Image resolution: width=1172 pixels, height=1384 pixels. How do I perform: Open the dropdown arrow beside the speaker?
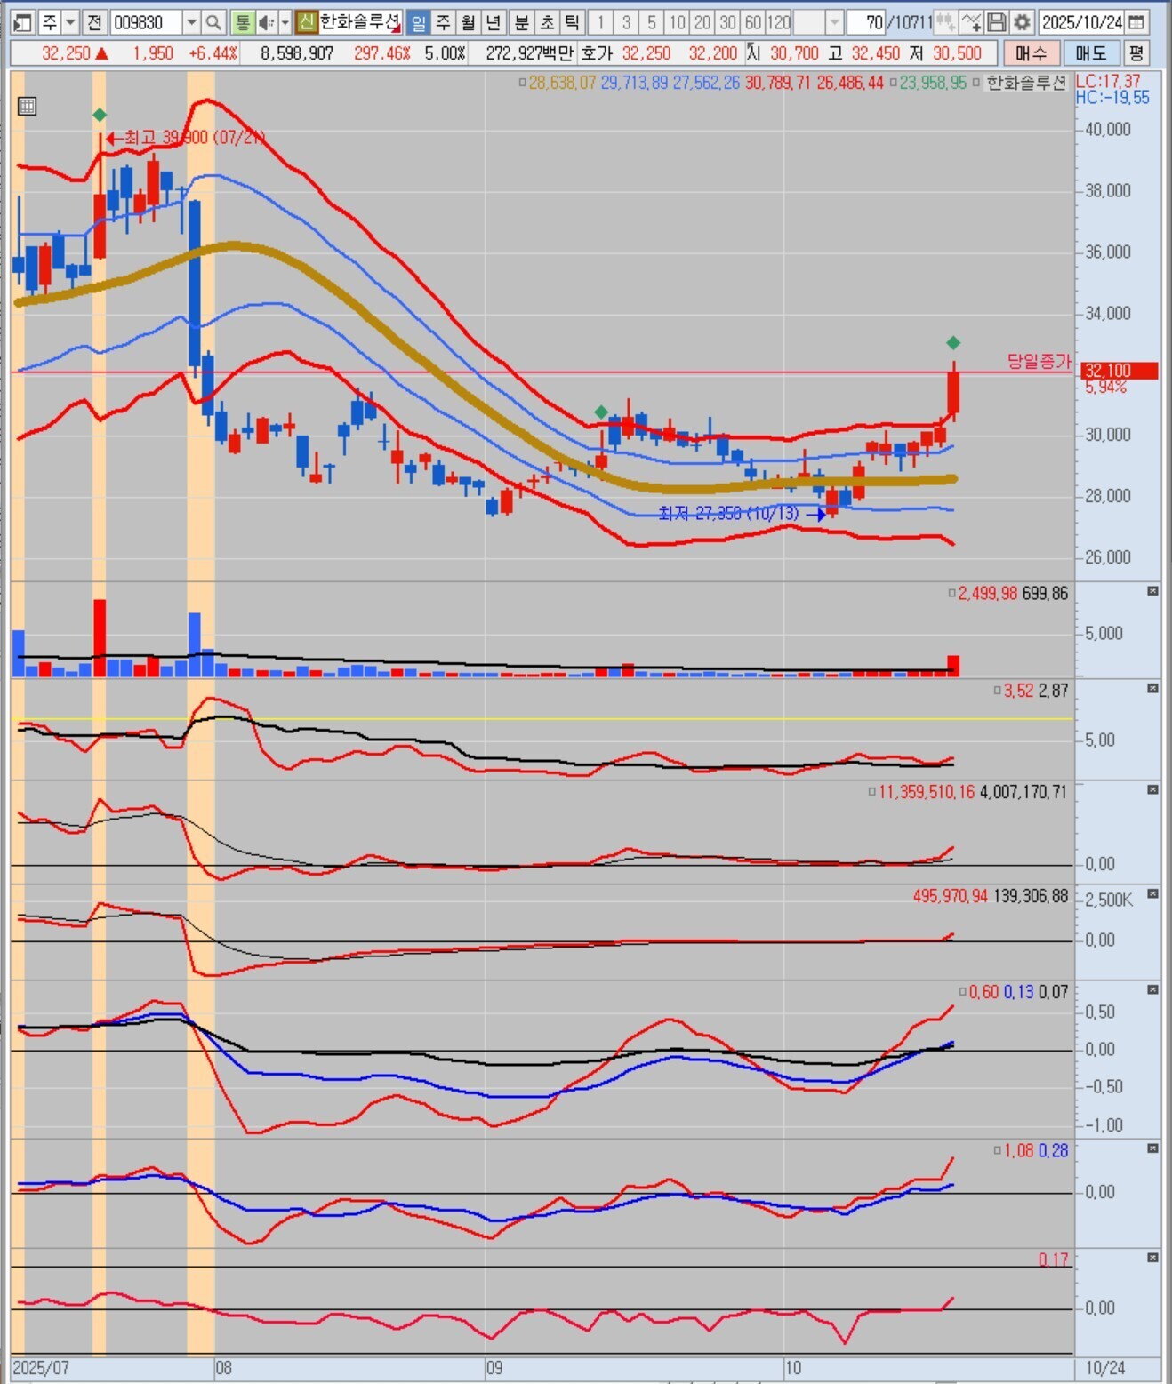(x=285, y=22)
